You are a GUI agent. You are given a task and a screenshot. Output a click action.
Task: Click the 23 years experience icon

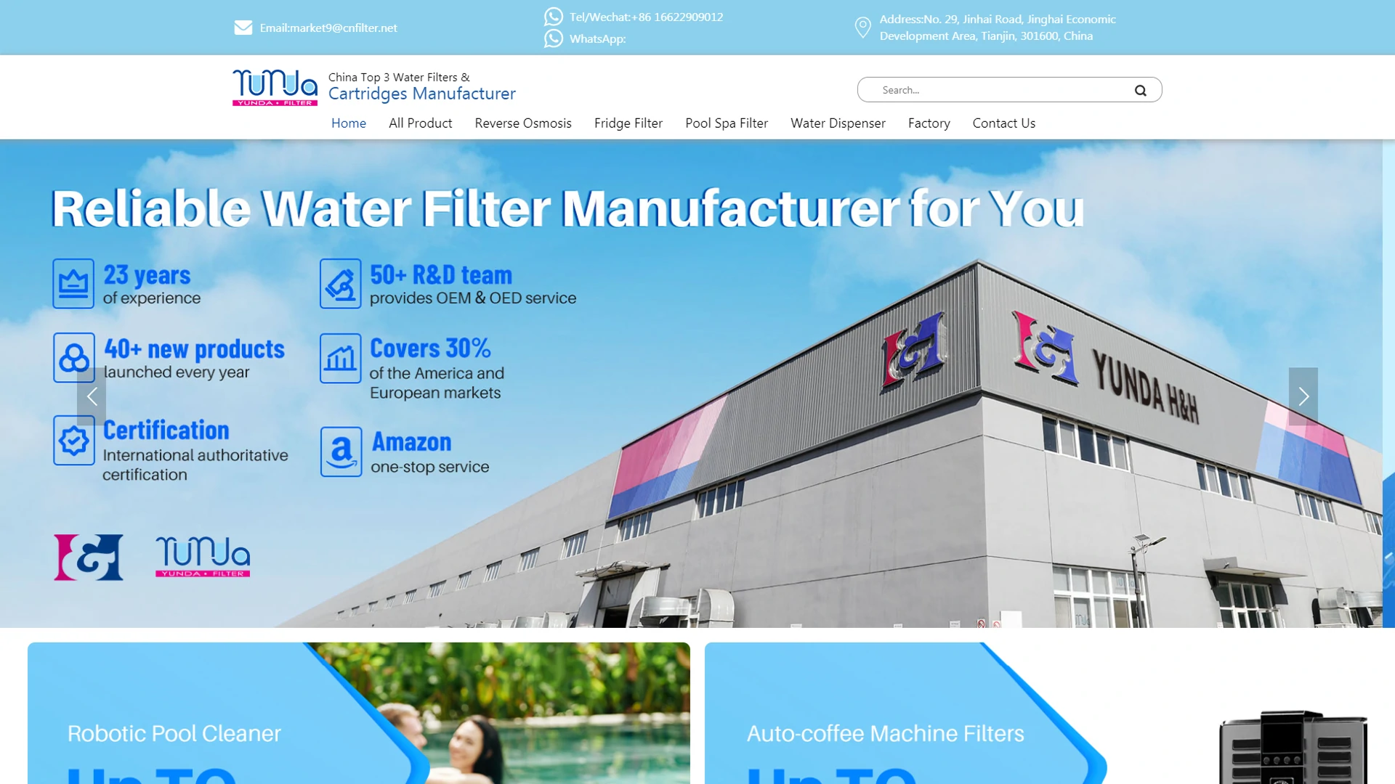click(73, 283)
